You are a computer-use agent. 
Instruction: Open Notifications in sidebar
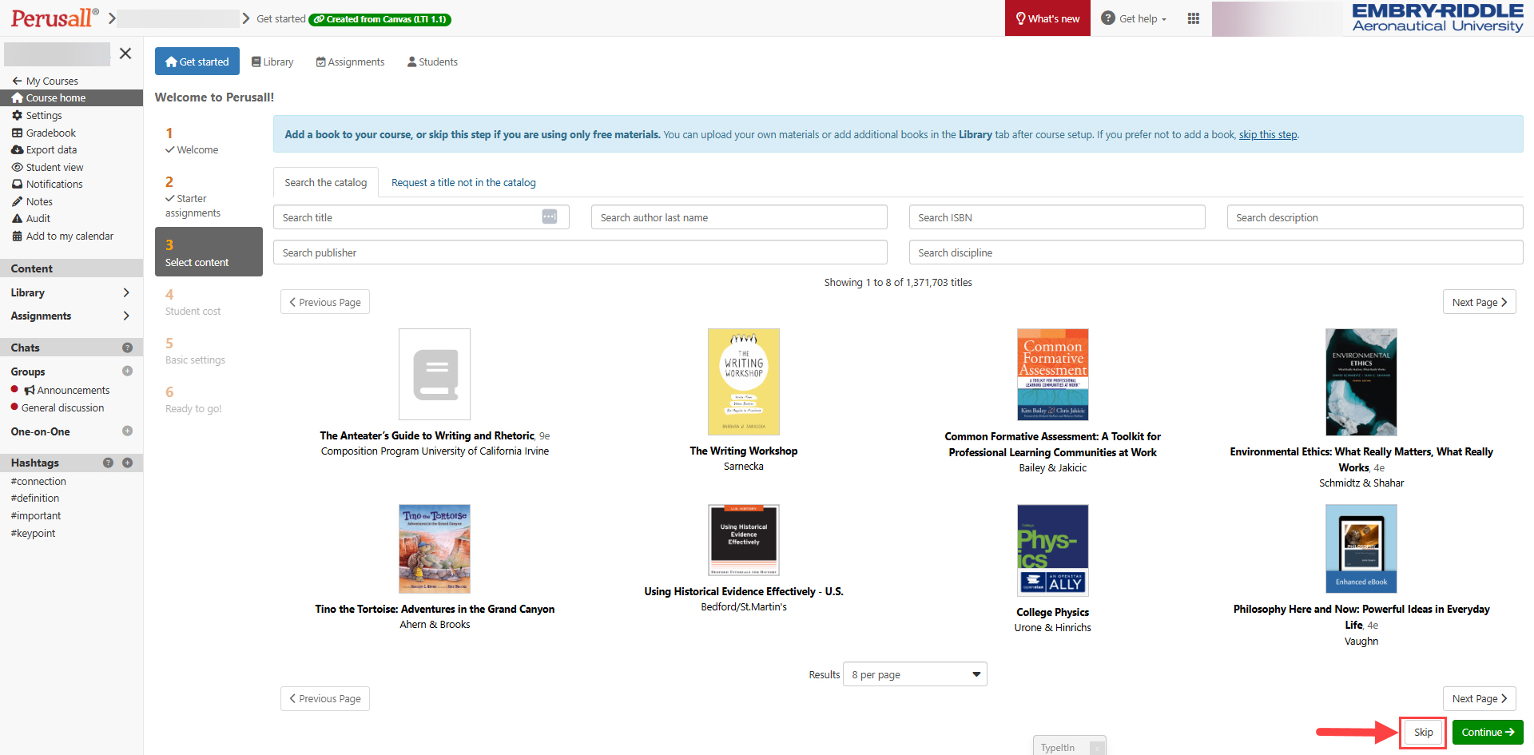tap(47, 184)
